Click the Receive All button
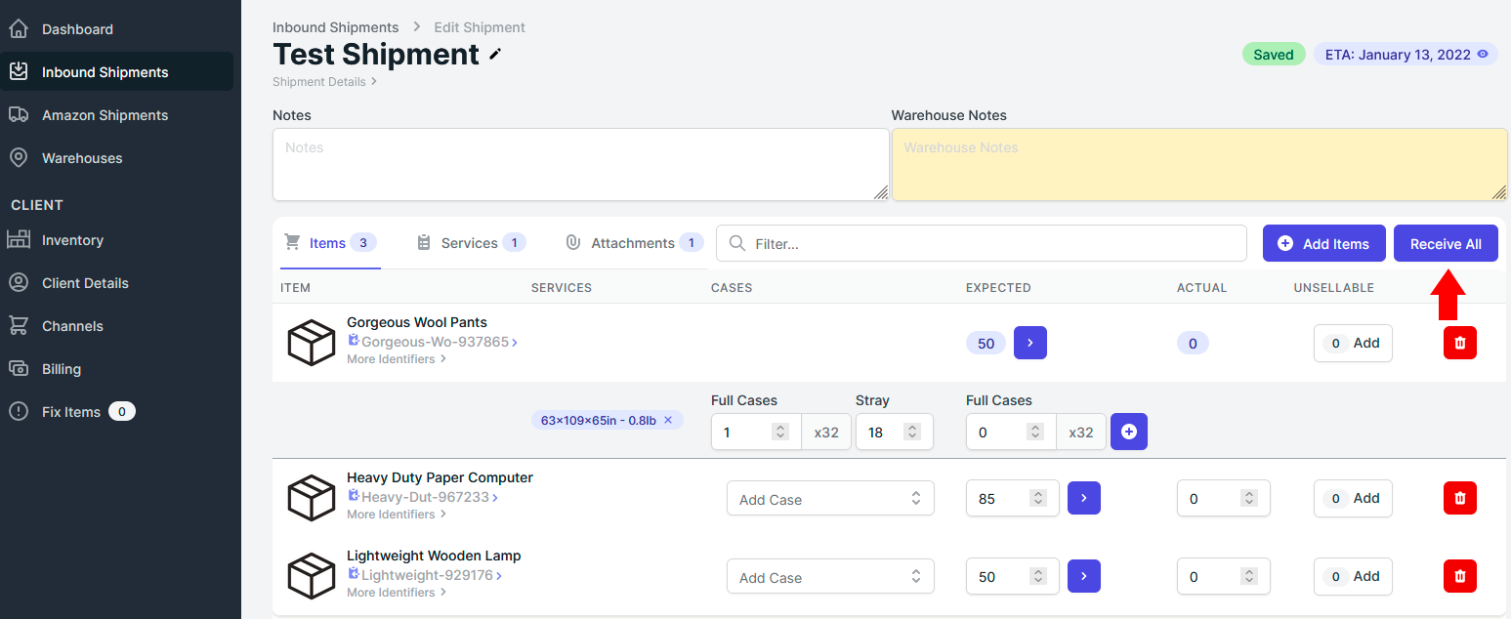This screenshot has width=1511, height=619. pyautogui.click(x=1446, y=243)
